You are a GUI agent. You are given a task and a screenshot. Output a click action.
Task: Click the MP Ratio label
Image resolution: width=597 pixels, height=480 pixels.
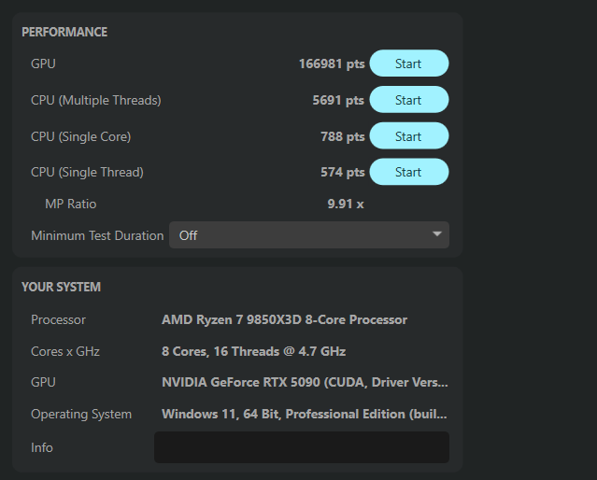point(70,204)
